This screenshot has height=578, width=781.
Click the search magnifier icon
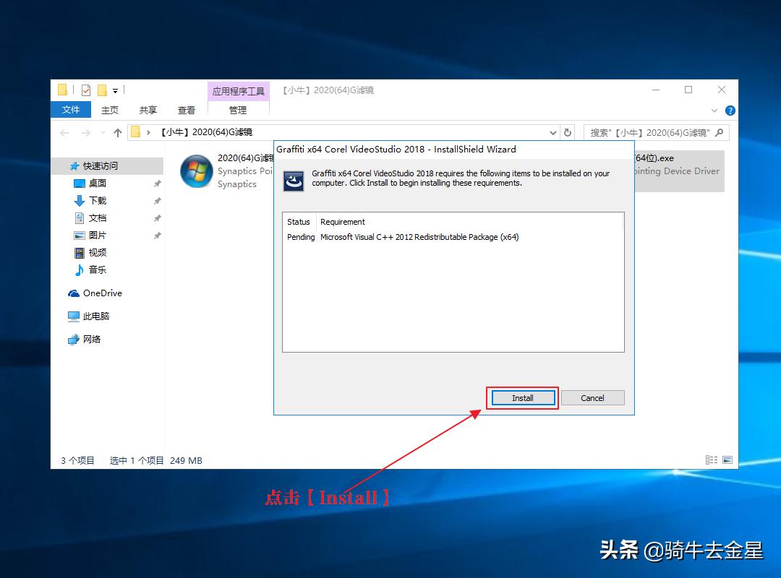click(x=720, y=132)
